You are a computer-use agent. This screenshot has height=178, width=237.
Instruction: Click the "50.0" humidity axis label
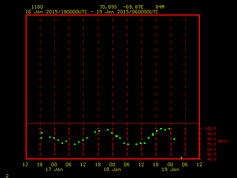point(211,155)
